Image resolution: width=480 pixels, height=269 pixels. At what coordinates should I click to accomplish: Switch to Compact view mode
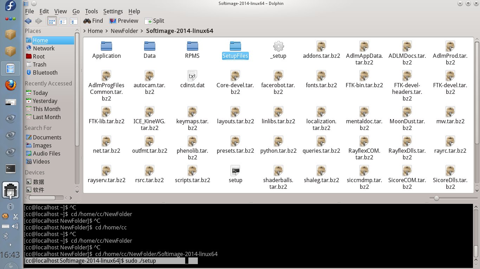pyautogui.click(x=63, y=21)
